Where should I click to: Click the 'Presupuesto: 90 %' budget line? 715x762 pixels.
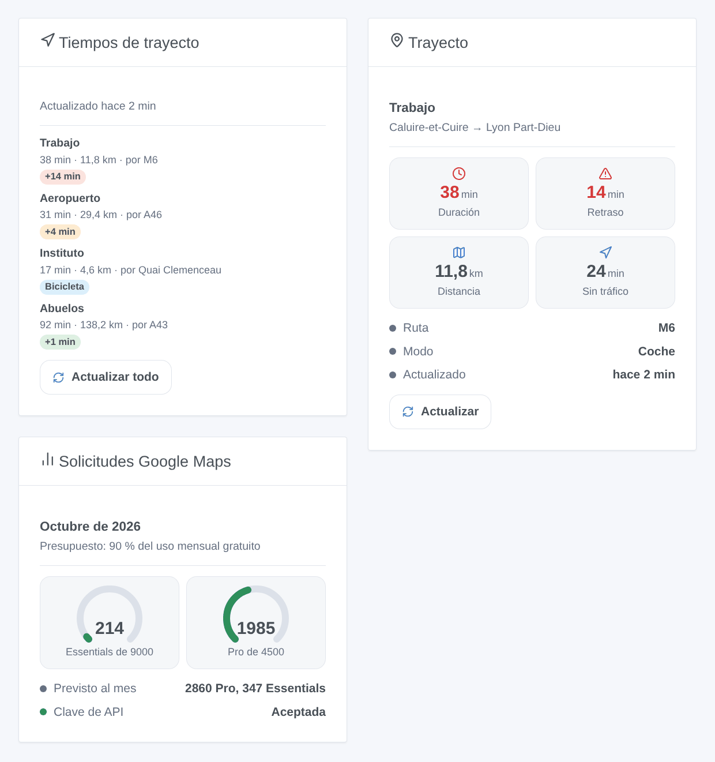coord(150,546)
